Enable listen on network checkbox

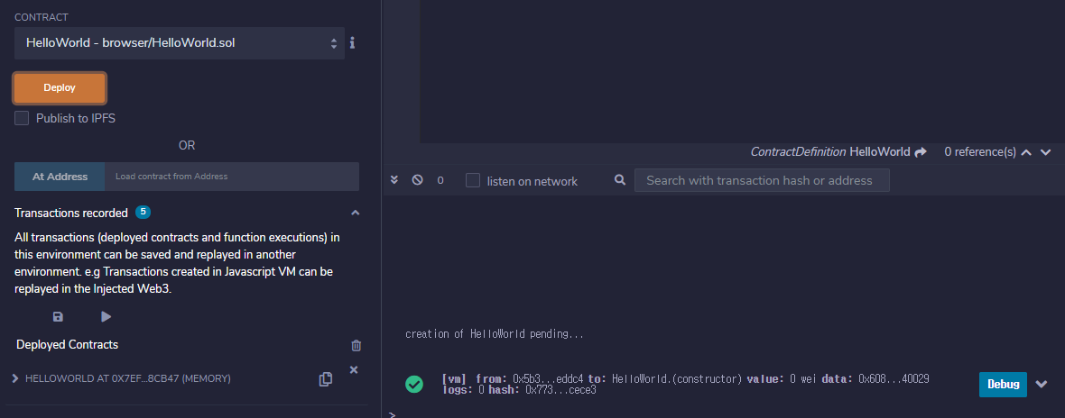tap(473, 181)
